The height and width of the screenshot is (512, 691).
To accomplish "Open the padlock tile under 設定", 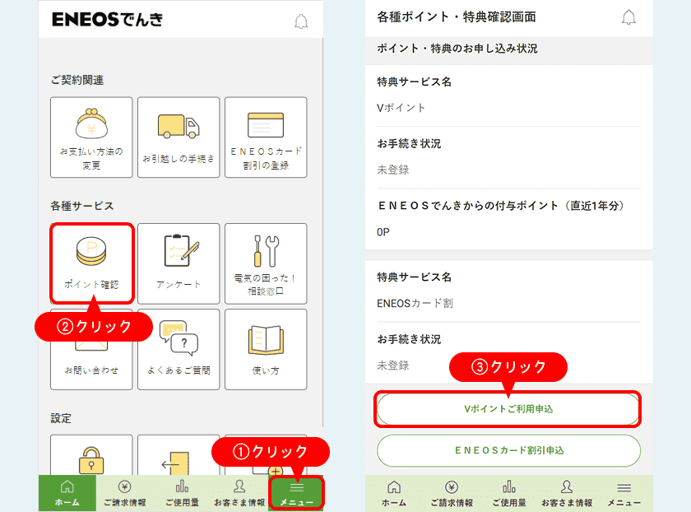I will pos(91,455).
